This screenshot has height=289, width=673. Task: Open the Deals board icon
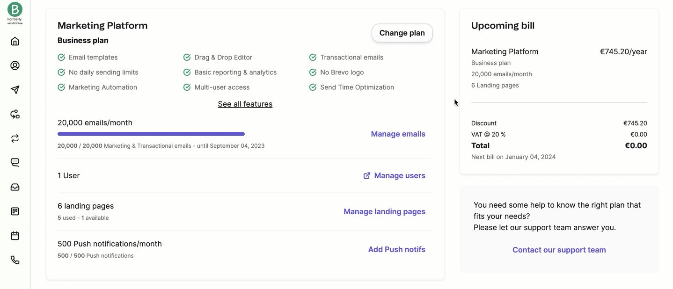(15, 211)
